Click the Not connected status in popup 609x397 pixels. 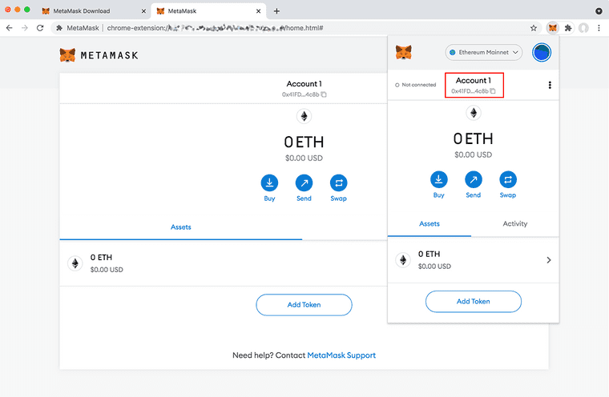[415, 85]
